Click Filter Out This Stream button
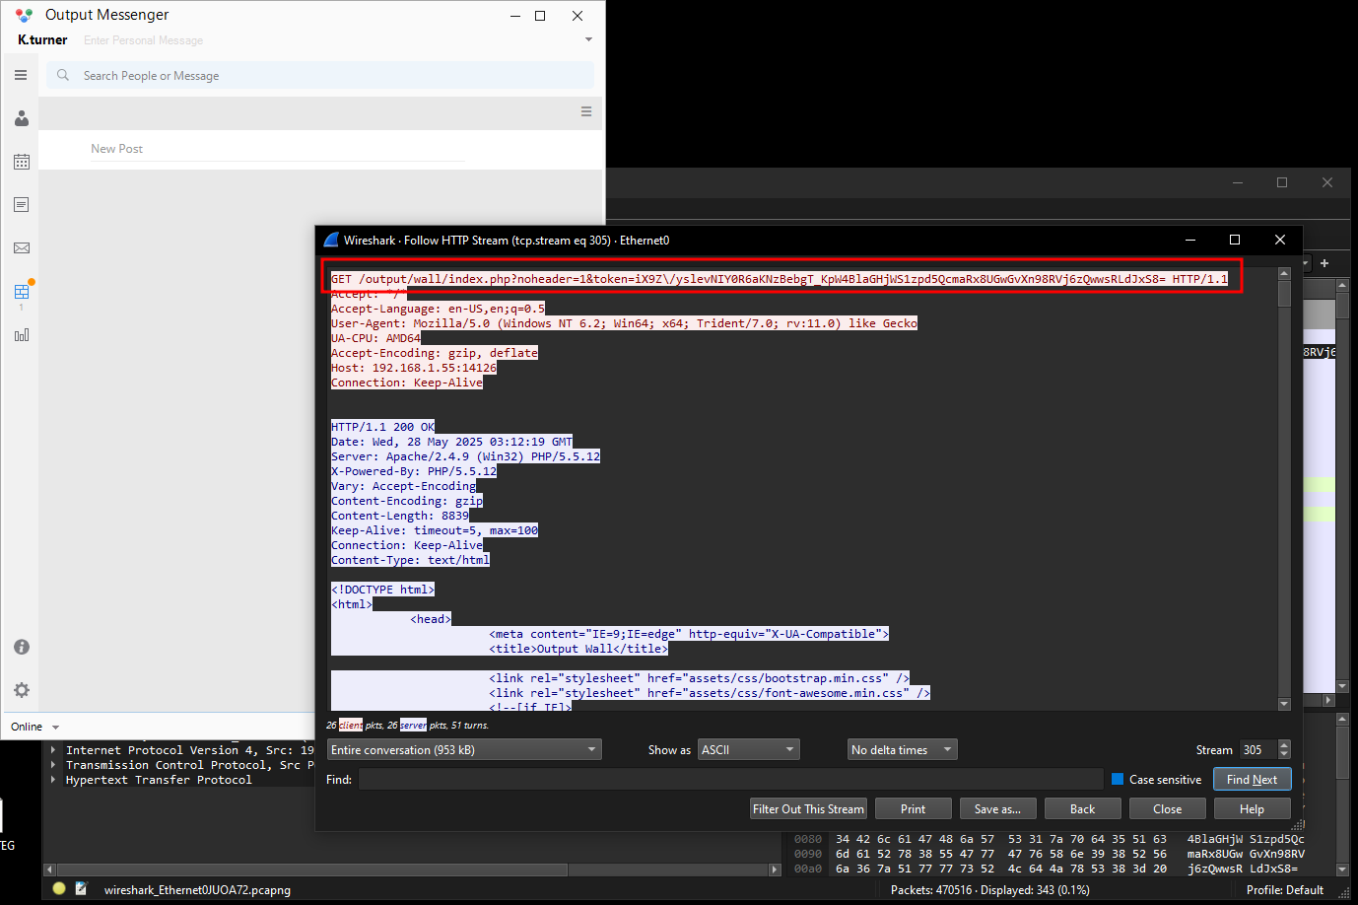 click(808, 808)
